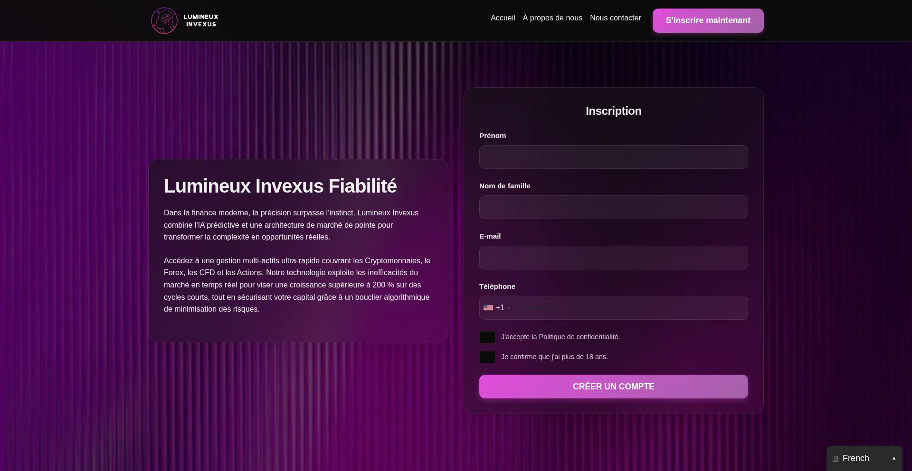Click the Lumineux Invexus Fiabilité heading
912x471 pixels.
(x=280, y=186)
